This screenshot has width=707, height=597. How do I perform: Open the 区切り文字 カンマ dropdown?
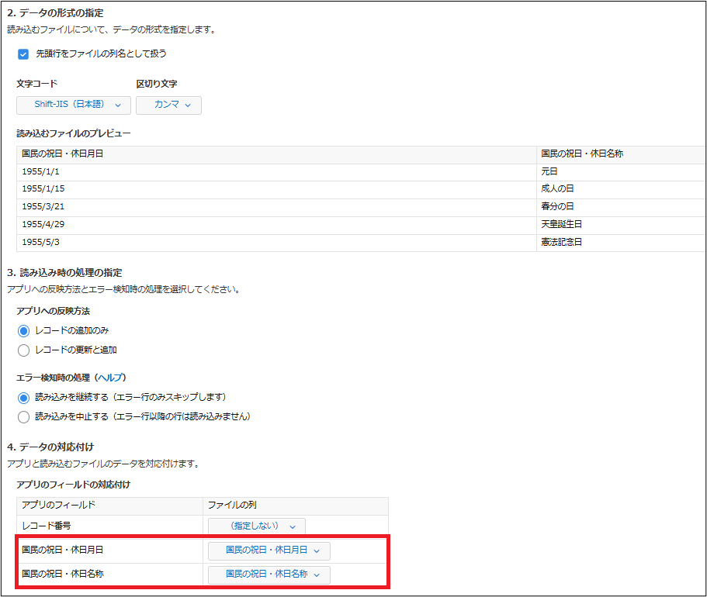pos(168,104)
